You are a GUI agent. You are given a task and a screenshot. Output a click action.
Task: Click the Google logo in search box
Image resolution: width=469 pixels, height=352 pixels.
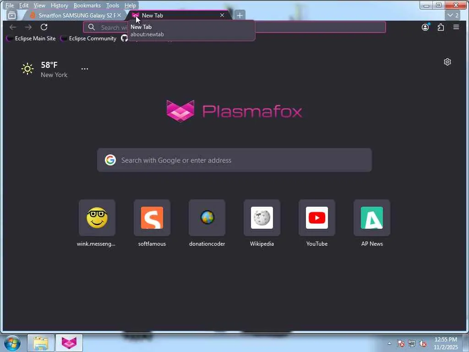(110, 160)
